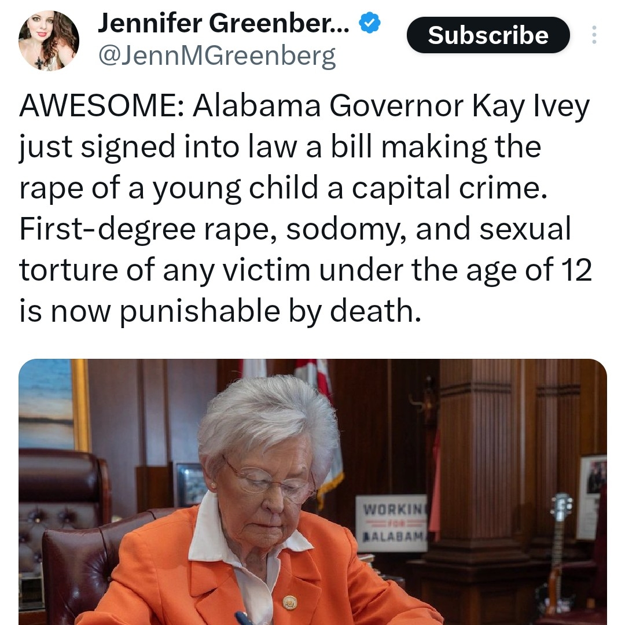Open Jennifer Greenberg's profile avatar
Screen dimensions: 625x625
coord(49,41)
